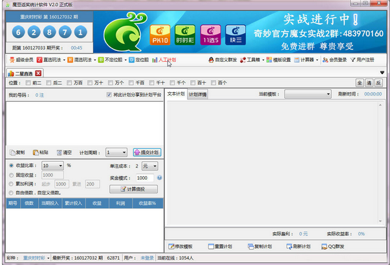Click the PK10 lottery icon
The width and height of the screenshot is (390, 265).
click(159, 32)
